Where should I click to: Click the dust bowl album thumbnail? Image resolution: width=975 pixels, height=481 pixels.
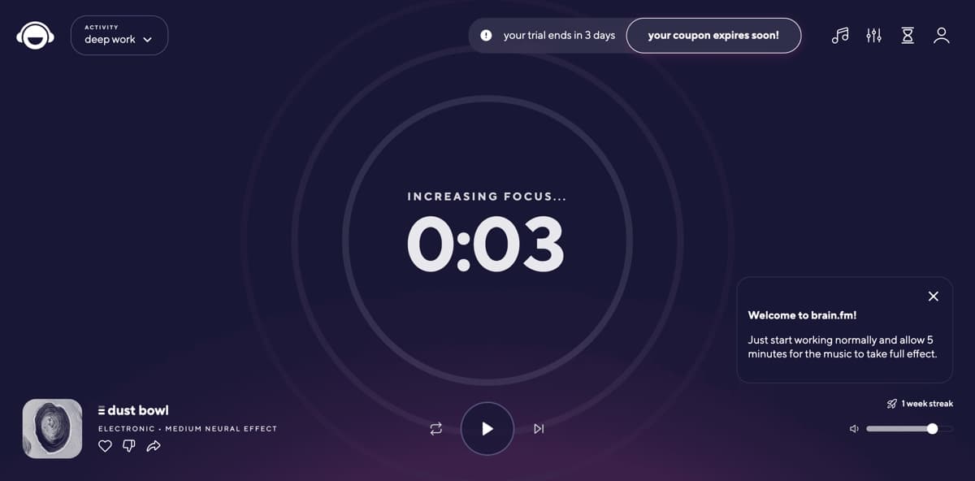53,428
